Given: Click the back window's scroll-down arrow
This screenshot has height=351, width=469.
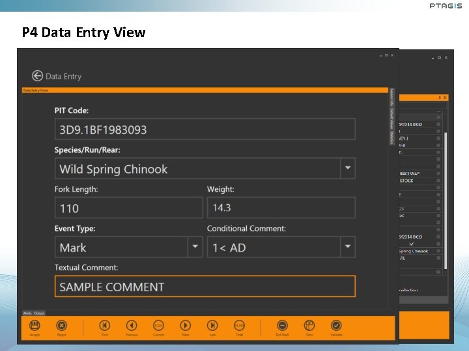Looking at the screenshot, I should [x=446, y=272].
